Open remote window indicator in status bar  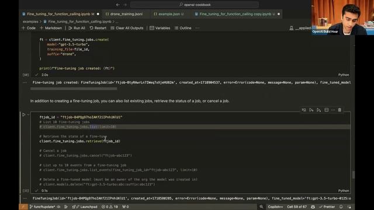pyautogui.click(x=23, y=206)
